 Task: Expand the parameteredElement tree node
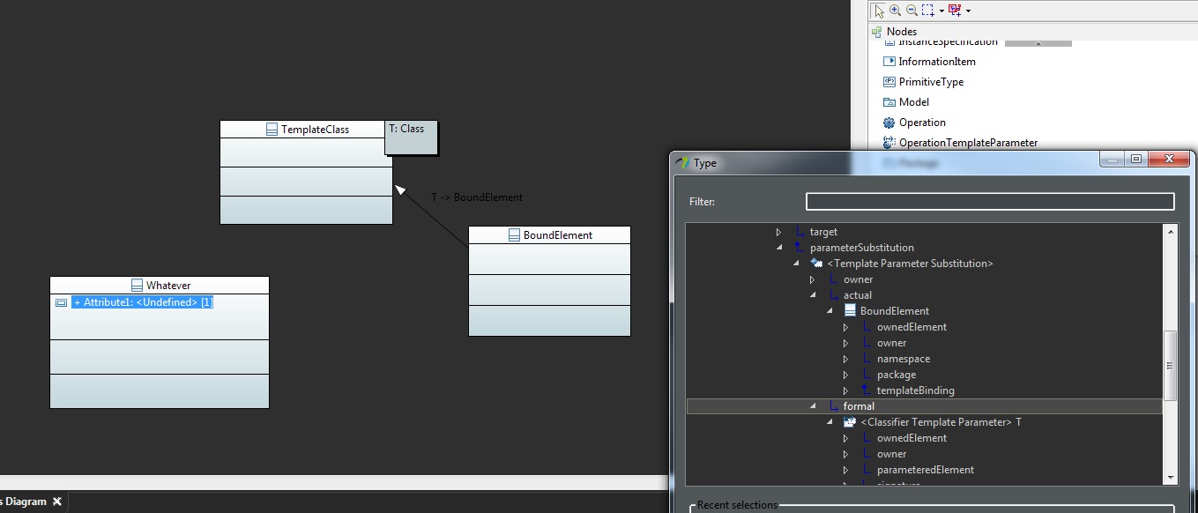pyautogui.click(x=845, y=470)
